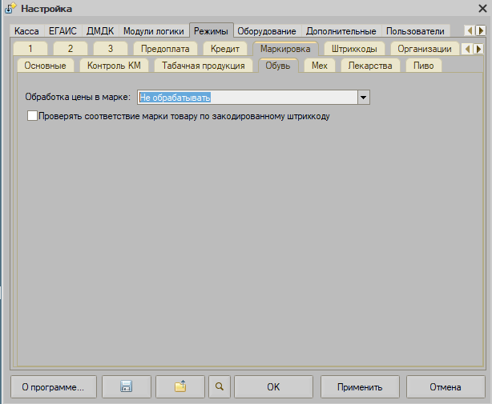Image resolution: width=492 pixels, height=404 pixels.
Task: Enable the Проверять соответствие марки товару checkbox
Action: tap(33, 116)
